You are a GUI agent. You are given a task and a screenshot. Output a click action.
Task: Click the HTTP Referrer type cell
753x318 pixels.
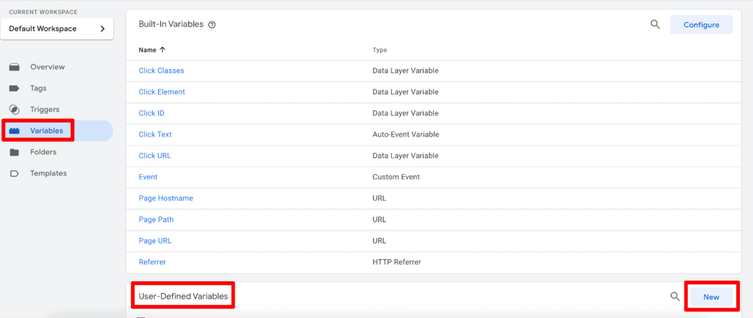[x=396, y=262]
